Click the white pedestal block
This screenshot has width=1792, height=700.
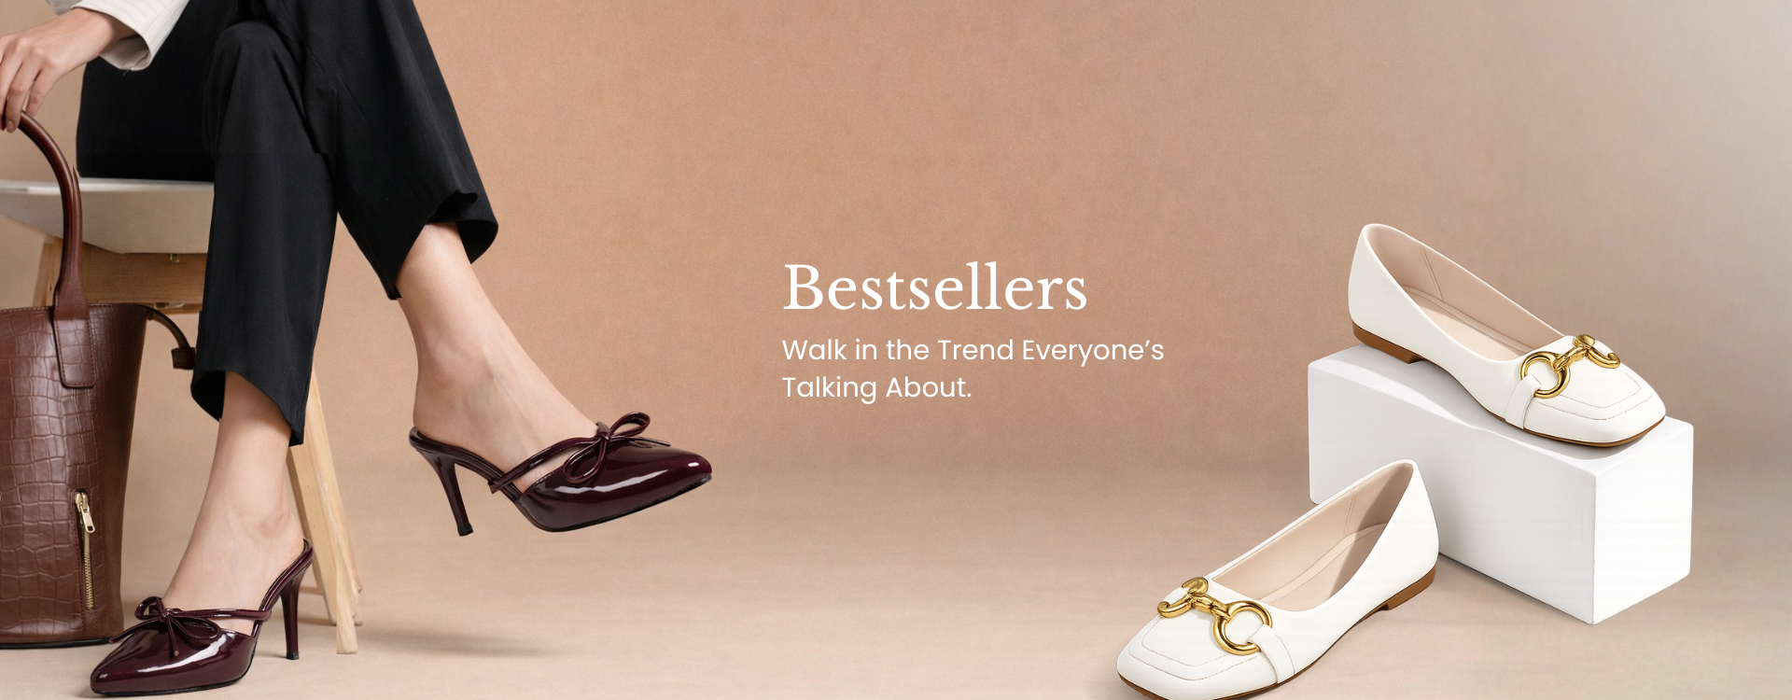click(x=1503, y=485)
